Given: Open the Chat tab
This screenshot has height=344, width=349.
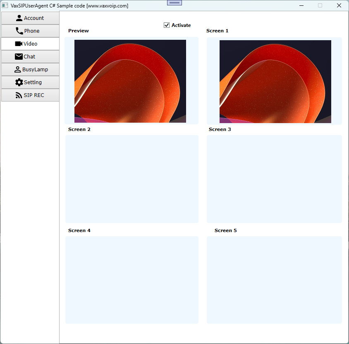Looking at the screenshot, I should [30, 57].
